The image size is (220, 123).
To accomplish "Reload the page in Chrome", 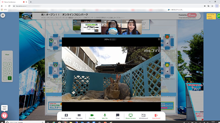I will point(9,6).
